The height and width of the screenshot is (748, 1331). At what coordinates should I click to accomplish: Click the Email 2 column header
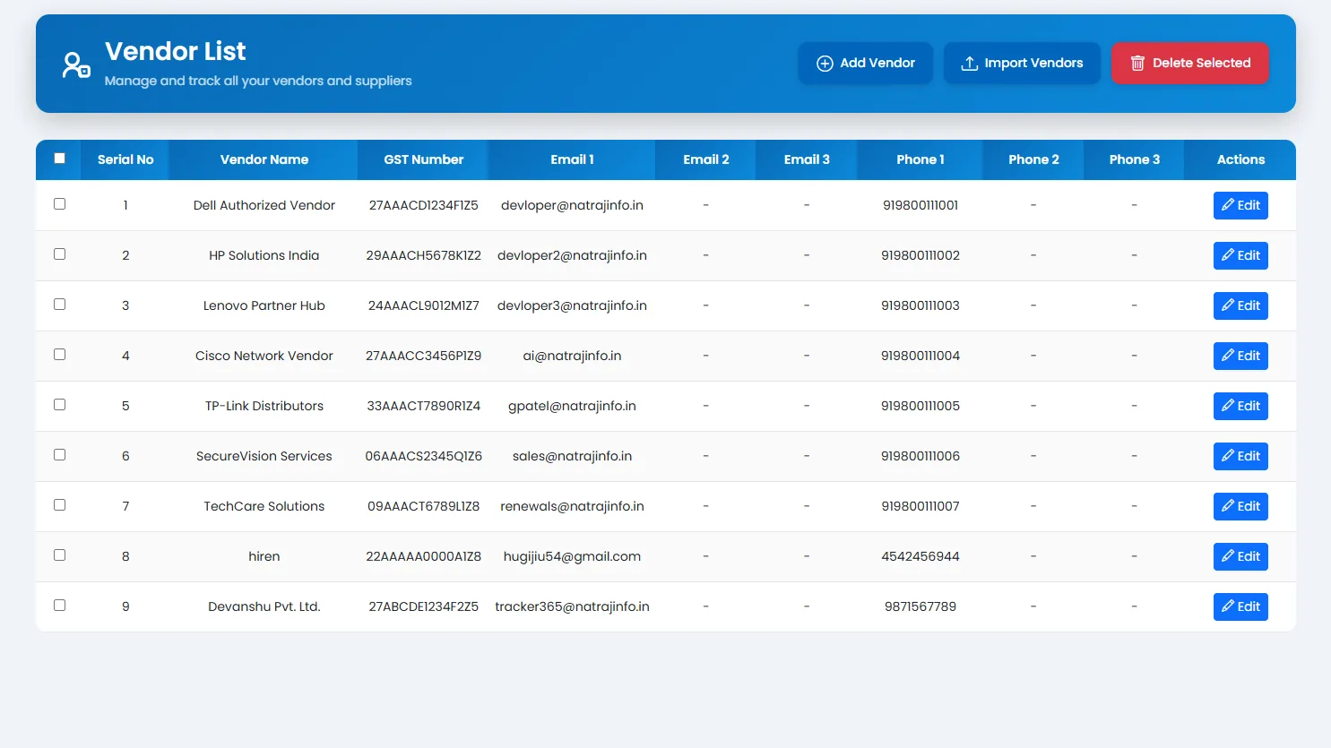706,159
